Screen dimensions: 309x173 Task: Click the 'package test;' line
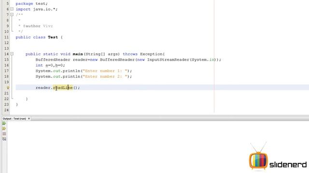click(x=31, y=3)
